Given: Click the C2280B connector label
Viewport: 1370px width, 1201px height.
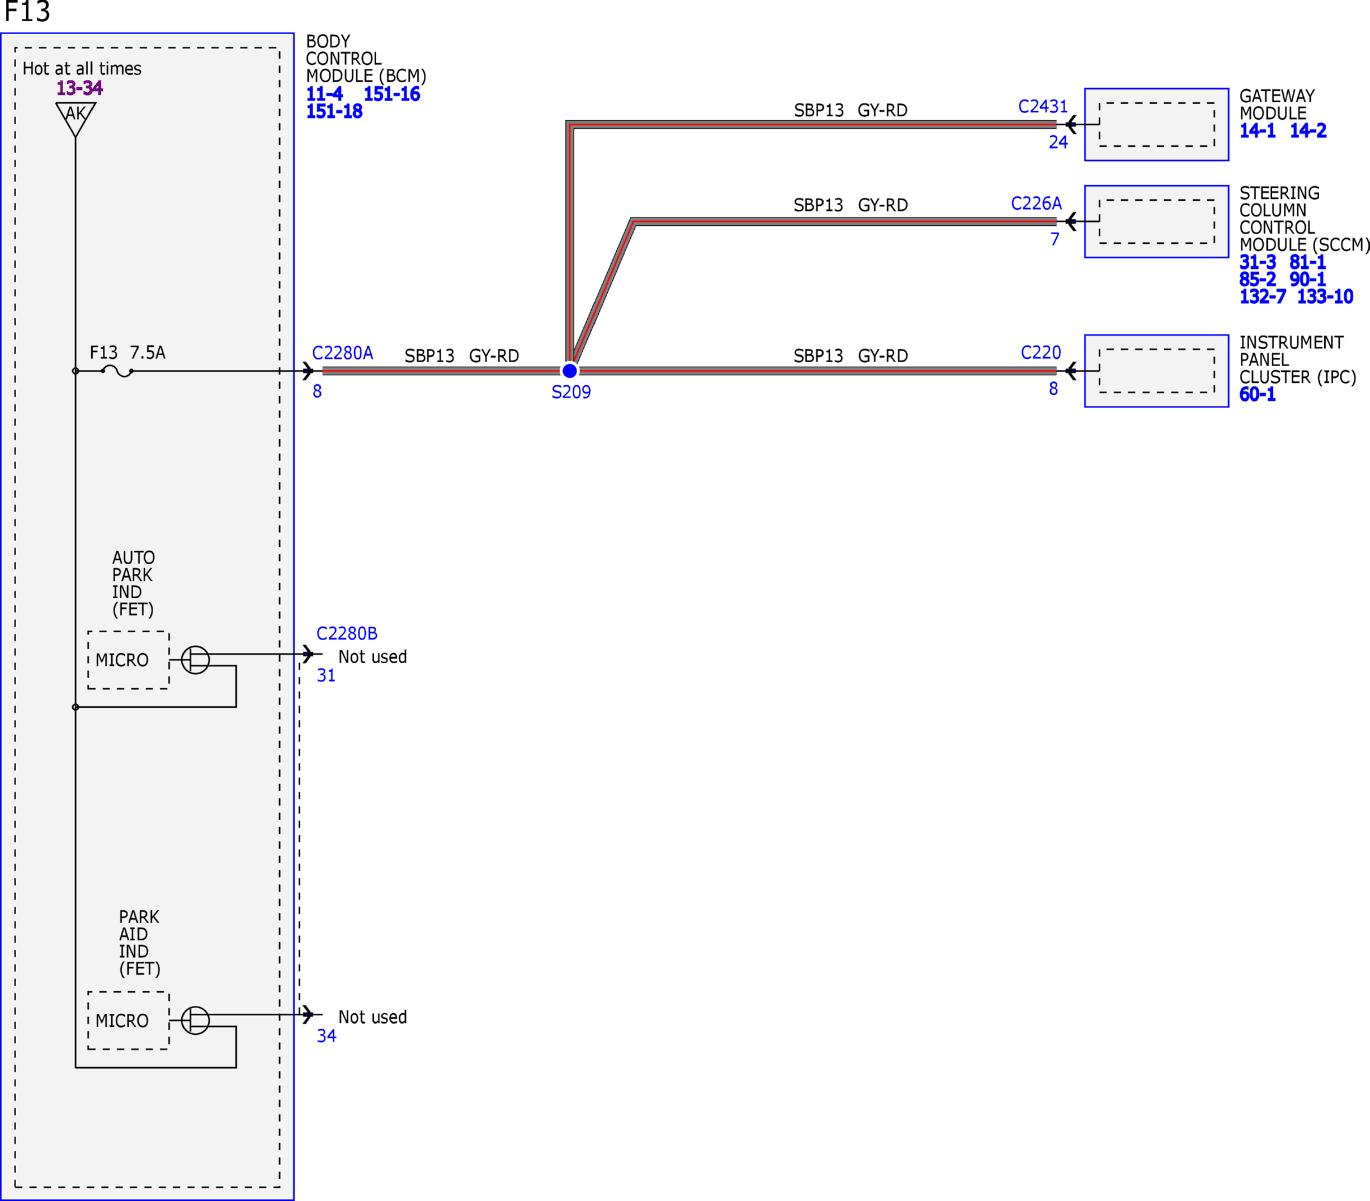Looking at the screenshot, I should (347, 634).
